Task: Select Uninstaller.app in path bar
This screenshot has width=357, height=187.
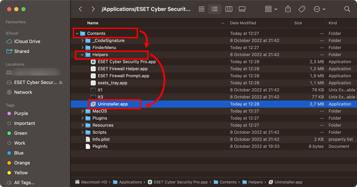Action: (286, 182)
